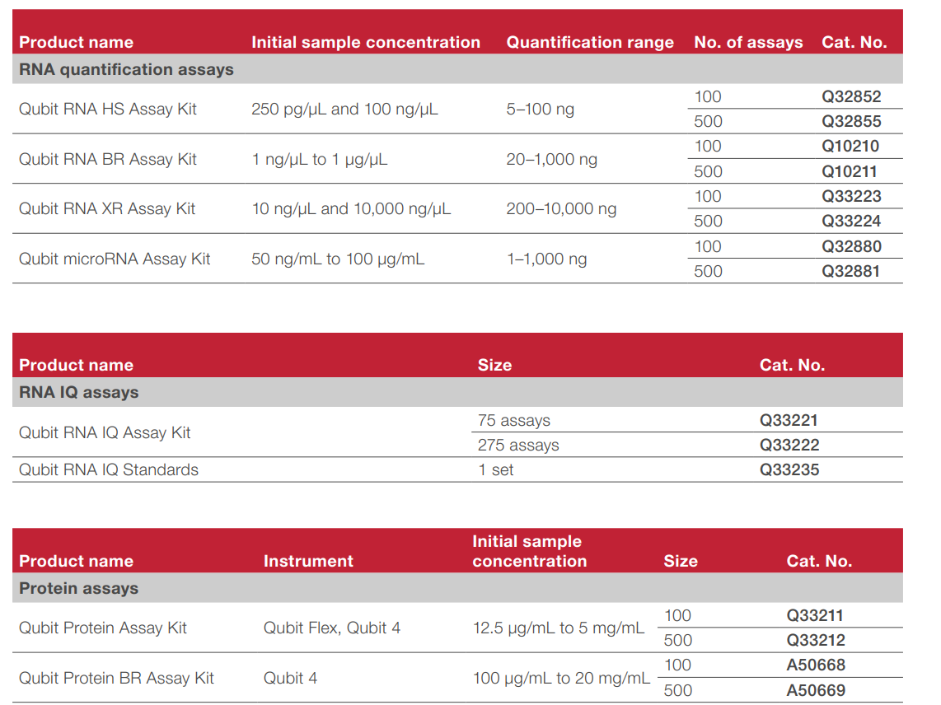Click the 1 ng/µL to 1 µg/µL cell
Viewport: 941px width, 705px height.
(x=319, y=160)
